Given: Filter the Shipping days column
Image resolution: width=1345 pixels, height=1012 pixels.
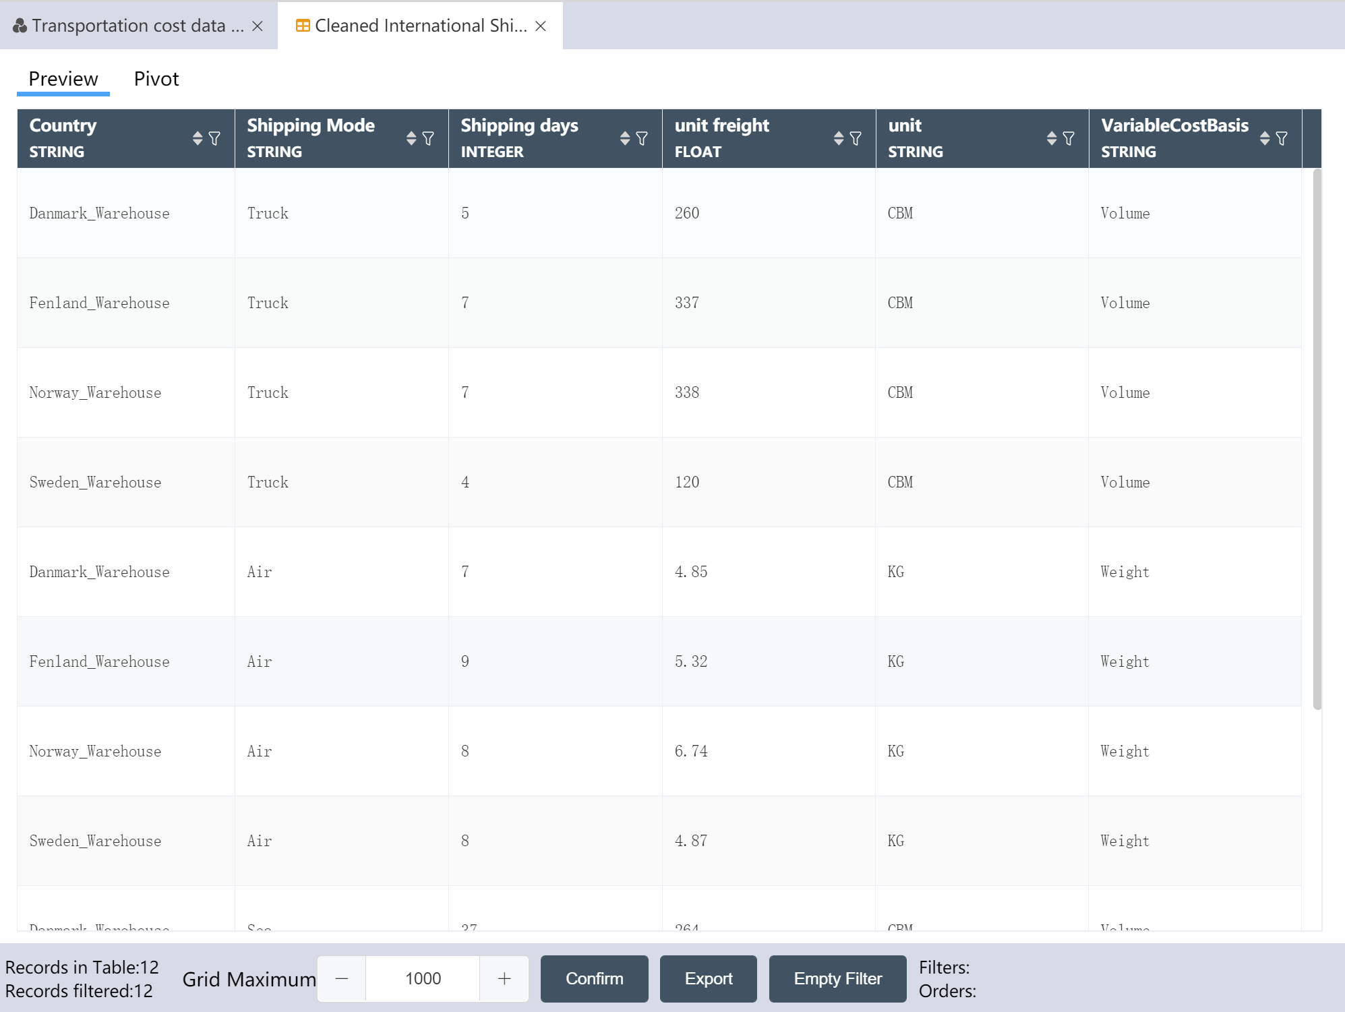Looking at the screenshot, I should coord(642,138).
